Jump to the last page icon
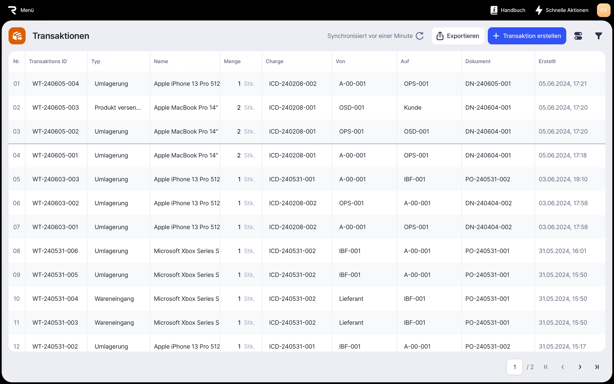 tap(597, 367)
